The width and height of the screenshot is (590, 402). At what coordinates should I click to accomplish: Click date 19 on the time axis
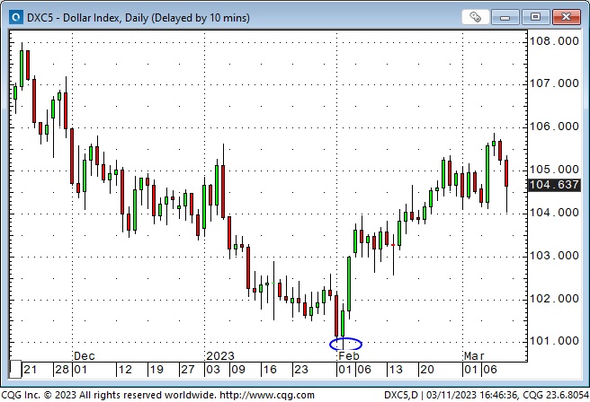[156, 370]
